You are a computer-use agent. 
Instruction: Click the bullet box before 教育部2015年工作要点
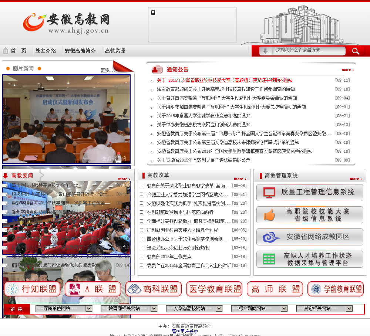tap(142, 256)
